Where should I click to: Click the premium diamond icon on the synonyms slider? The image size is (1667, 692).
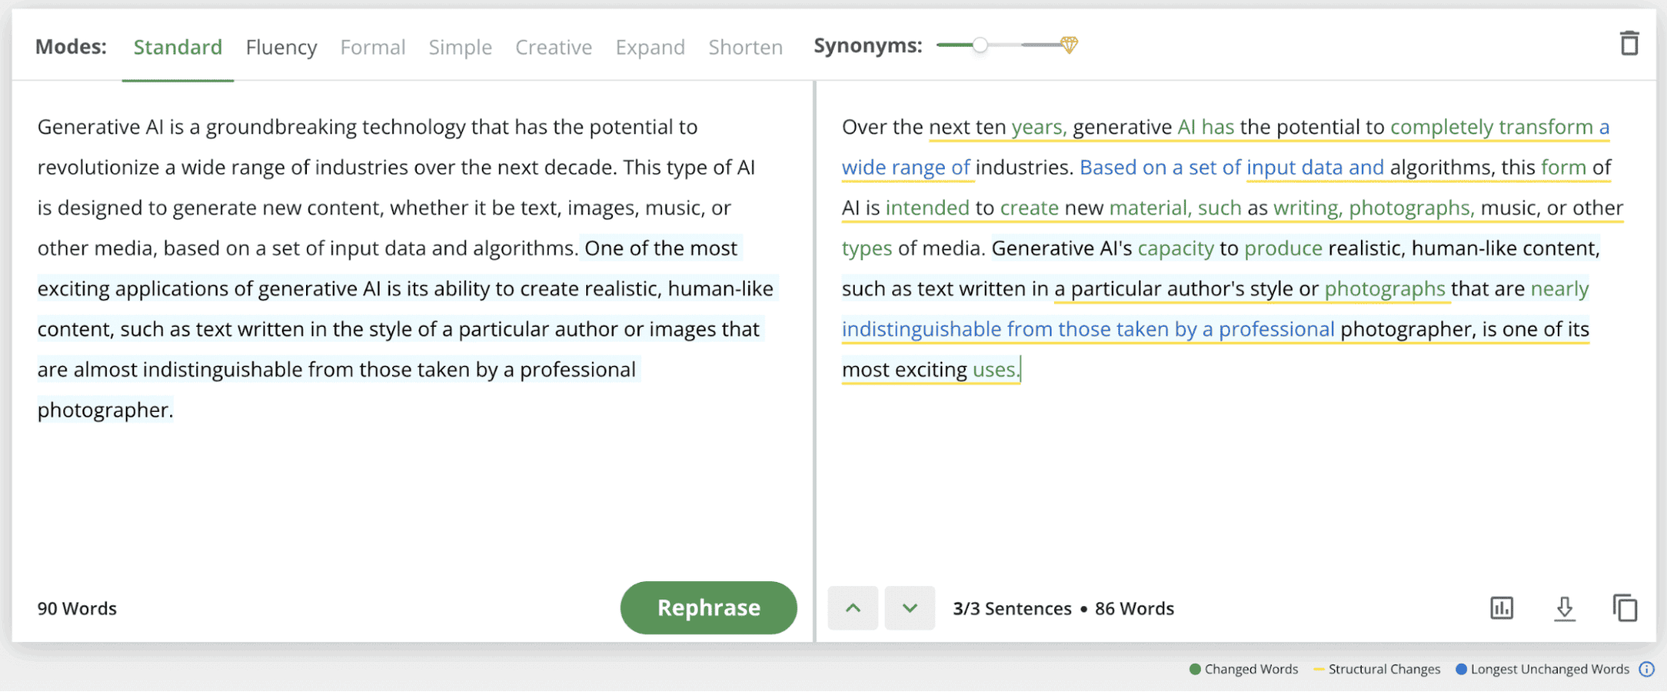pyautogui.click(x=1069, y=45)
